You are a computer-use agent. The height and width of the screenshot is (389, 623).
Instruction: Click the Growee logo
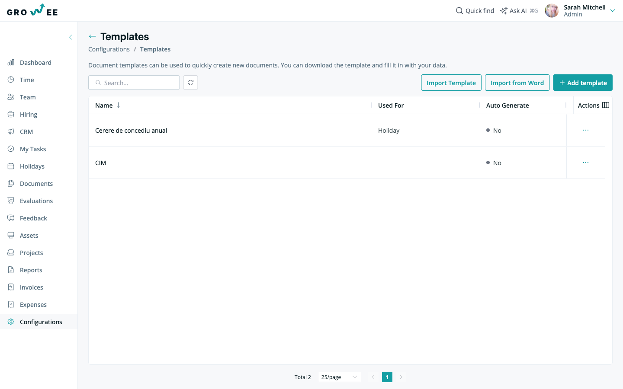tap(32, 10)
